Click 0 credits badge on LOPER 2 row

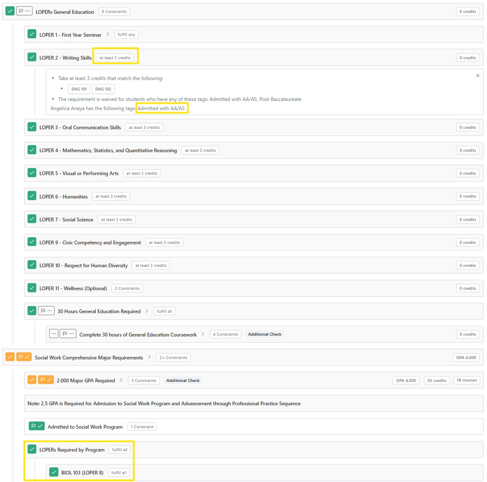468,58
